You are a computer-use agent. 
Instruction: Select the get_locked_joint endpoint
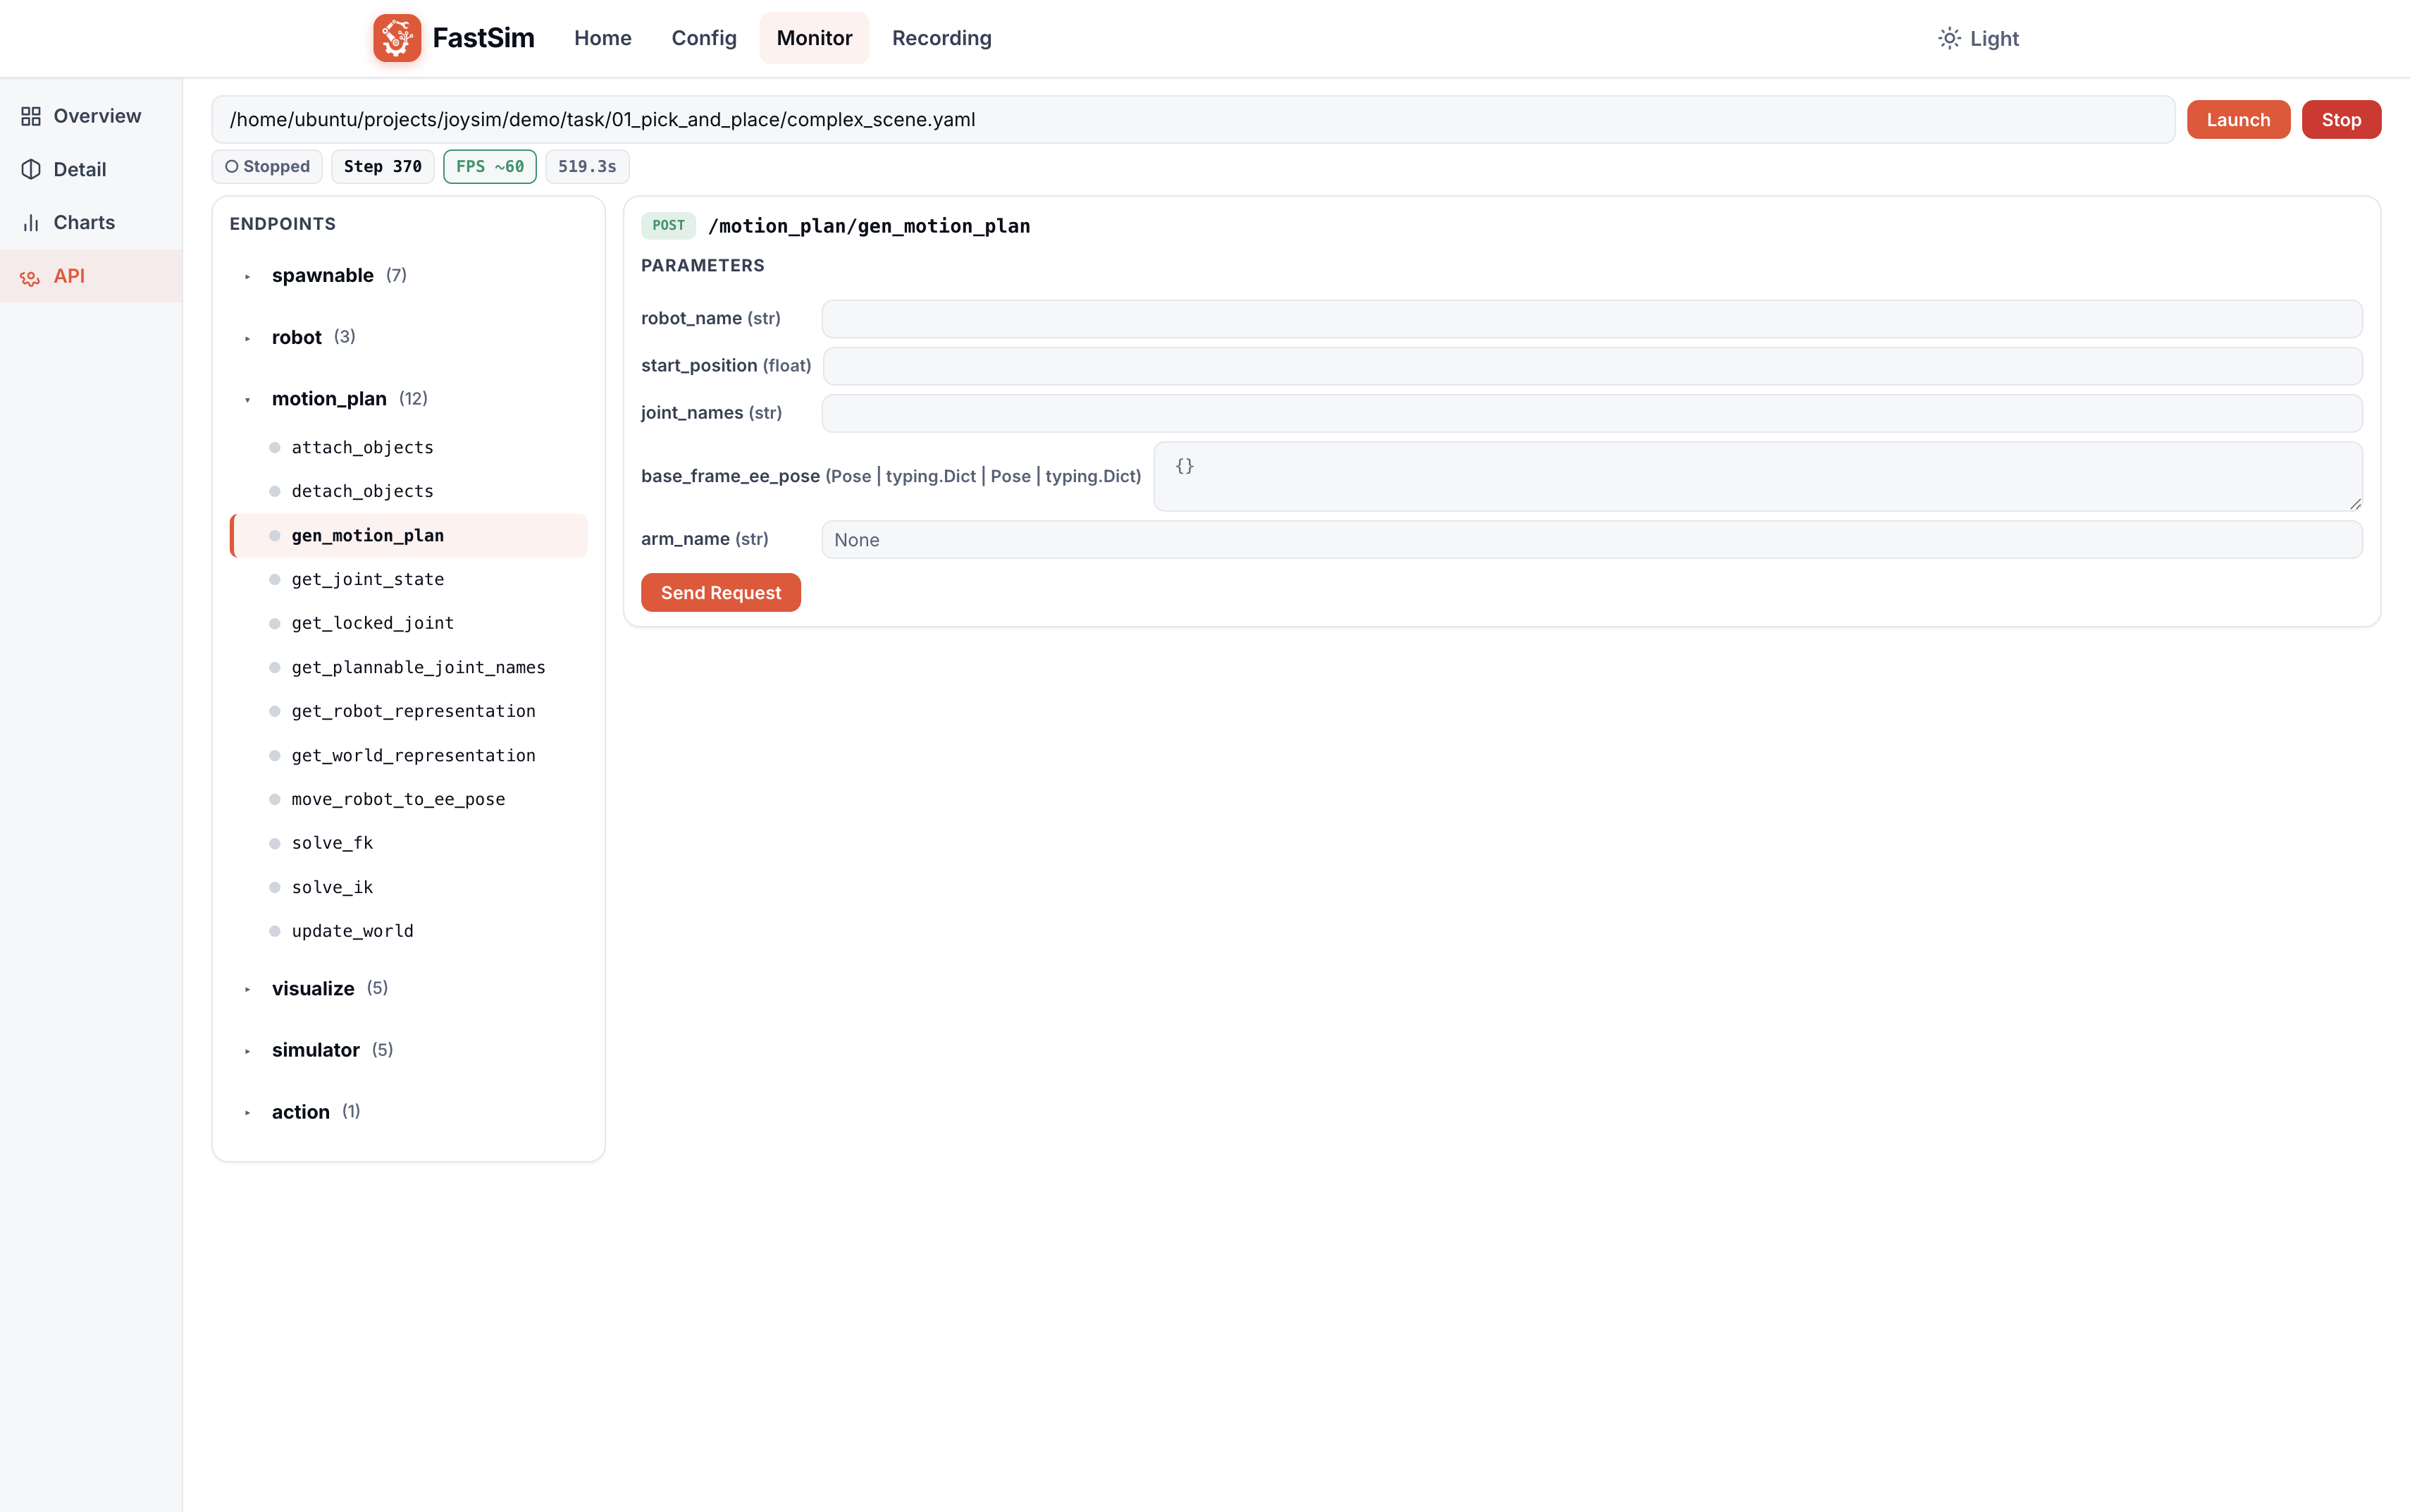[409, 623]
